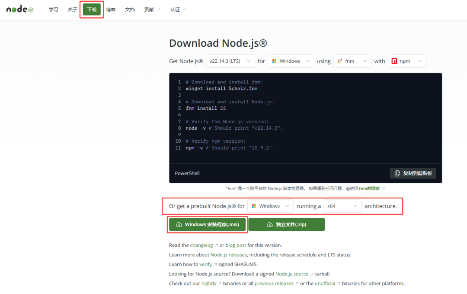This screenshot has width=467, height=294.
Task: Click the fnm rocket icon
Action: (339, 61)
